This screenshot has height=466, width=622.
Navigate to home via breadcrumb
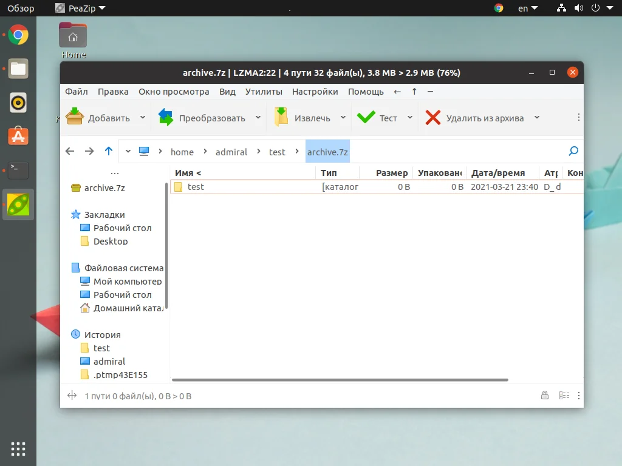[x=182, y=152]
